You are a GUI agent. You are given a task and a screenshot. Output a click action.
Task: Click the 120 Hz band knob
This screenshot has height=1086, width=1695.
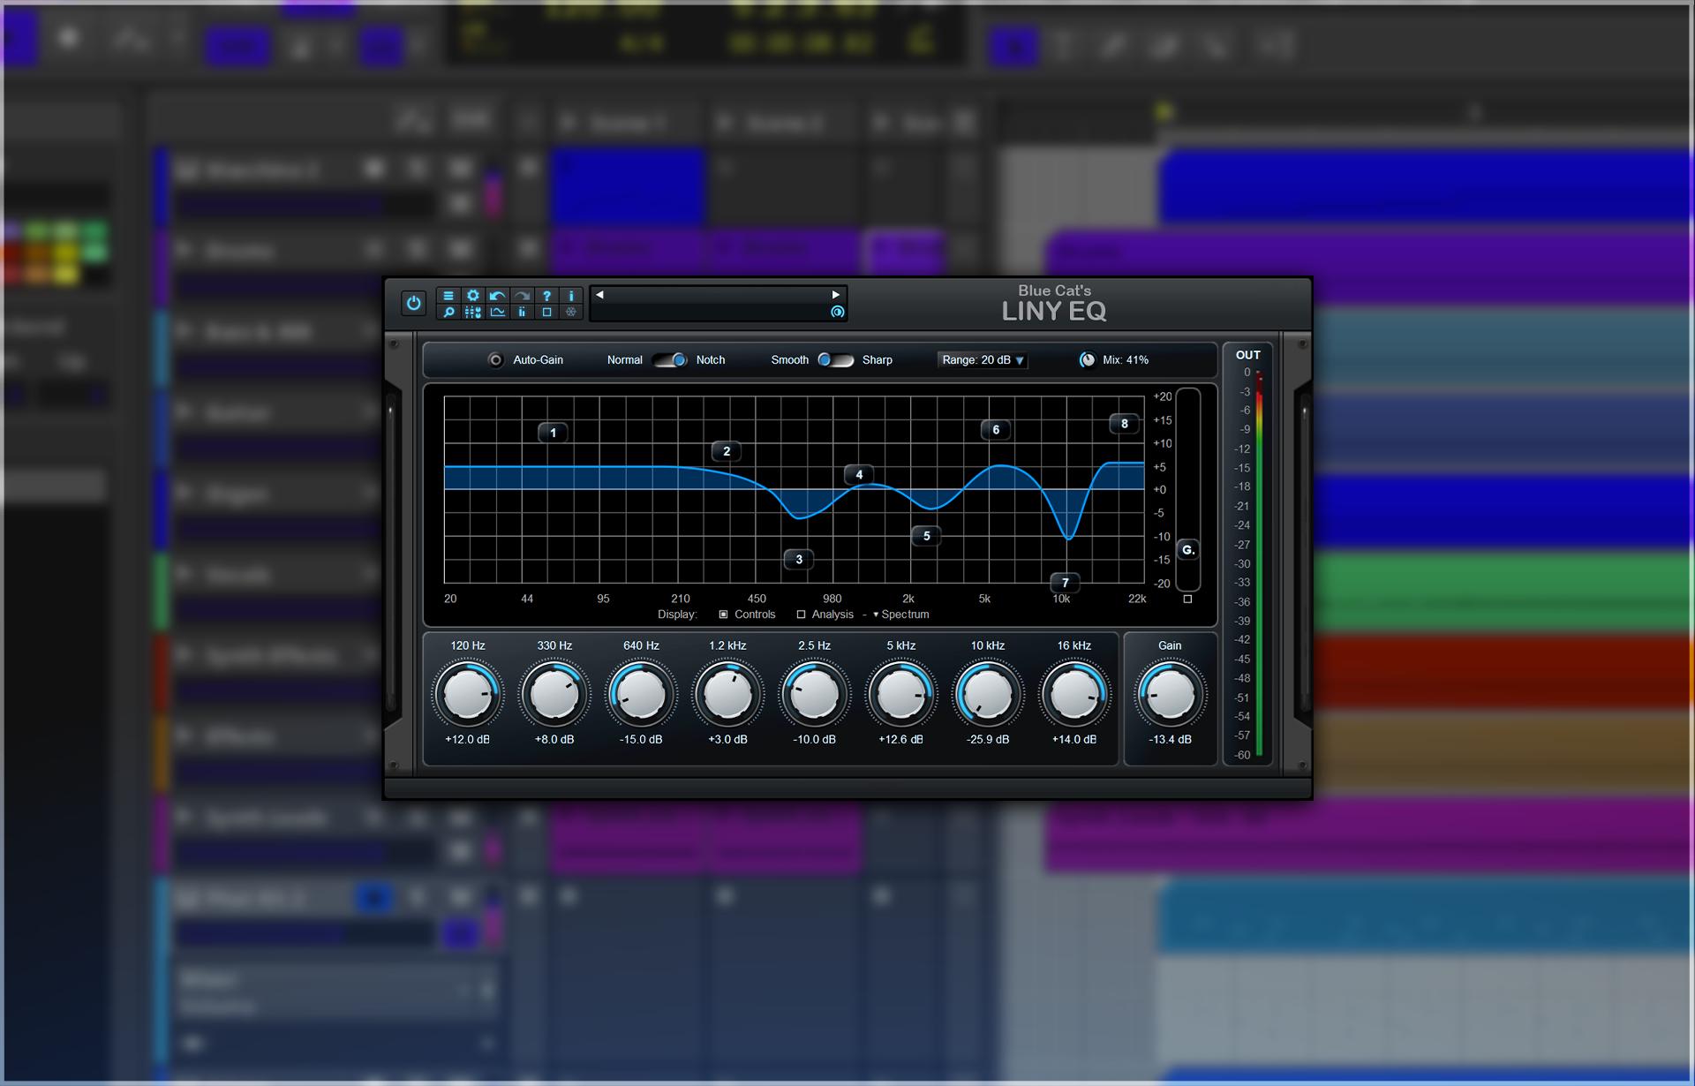click(x=468, y=695)
